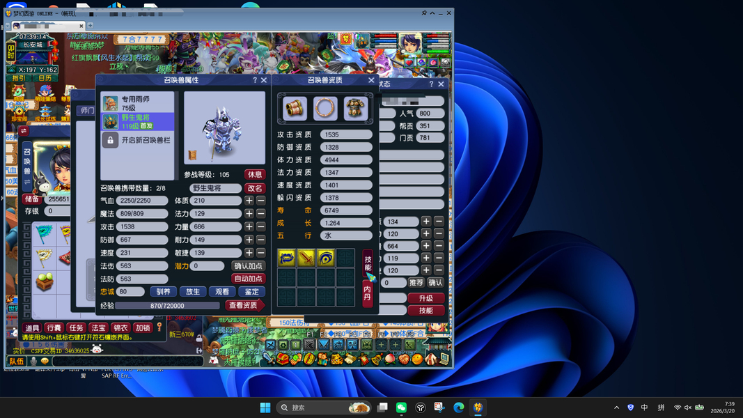Click the sword icon in bottom toolbar

[267, 359]
